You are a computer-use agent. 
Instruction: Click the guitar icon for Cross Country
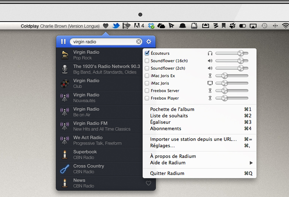pos(65,169)
